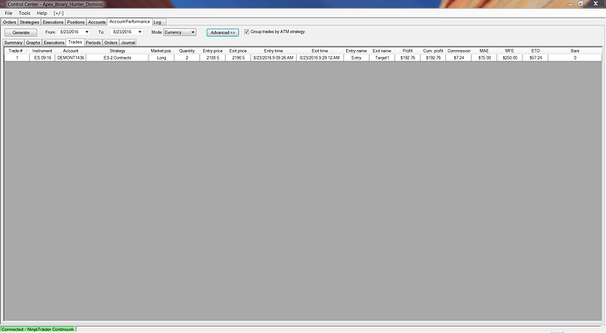Click the Connected NinjaTrader Continuum status indicator
Viewport: 606px width, 333px height.
pyautogui.click(x=38, y=329)
